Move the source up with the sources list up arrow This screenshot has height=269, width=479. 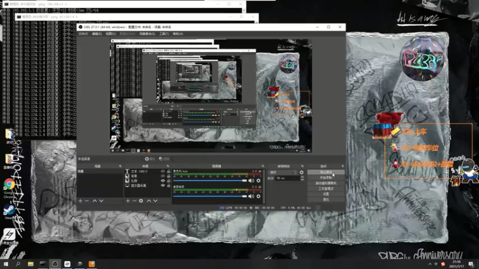(148, 201)
